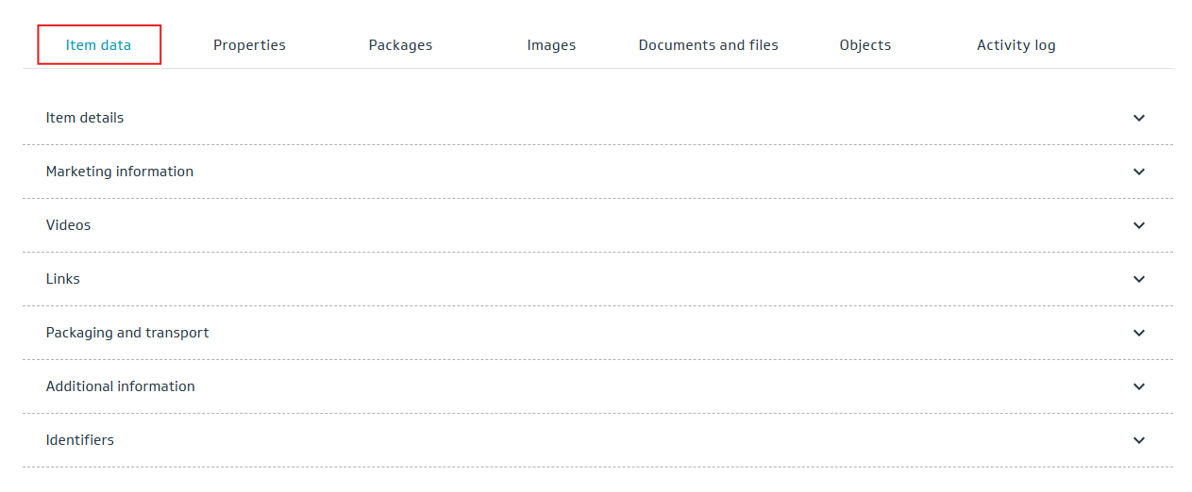The width and height of the screenshot is (1192, 492).
Task: Click chevron arrow on Marketing information row
Action: [1139, 172]
